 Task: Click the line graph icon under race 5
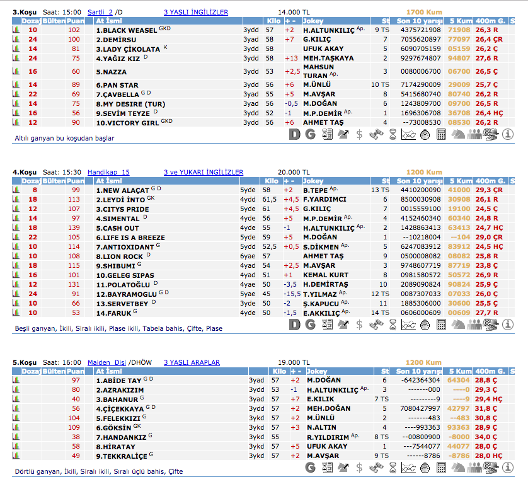point(408,468)
